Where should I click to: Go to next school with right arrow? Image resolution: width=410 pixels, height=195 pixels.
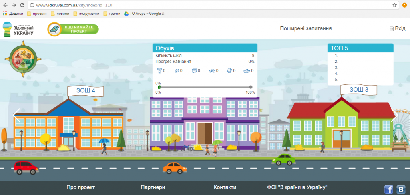394,115
